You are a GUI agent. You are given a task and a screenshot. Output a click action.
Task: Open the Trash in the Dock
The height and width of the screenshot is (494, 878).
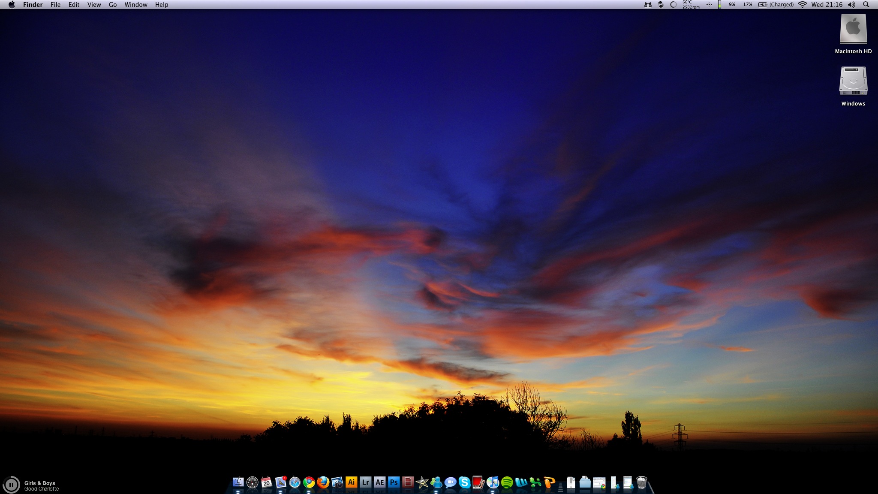coord(641,482)
